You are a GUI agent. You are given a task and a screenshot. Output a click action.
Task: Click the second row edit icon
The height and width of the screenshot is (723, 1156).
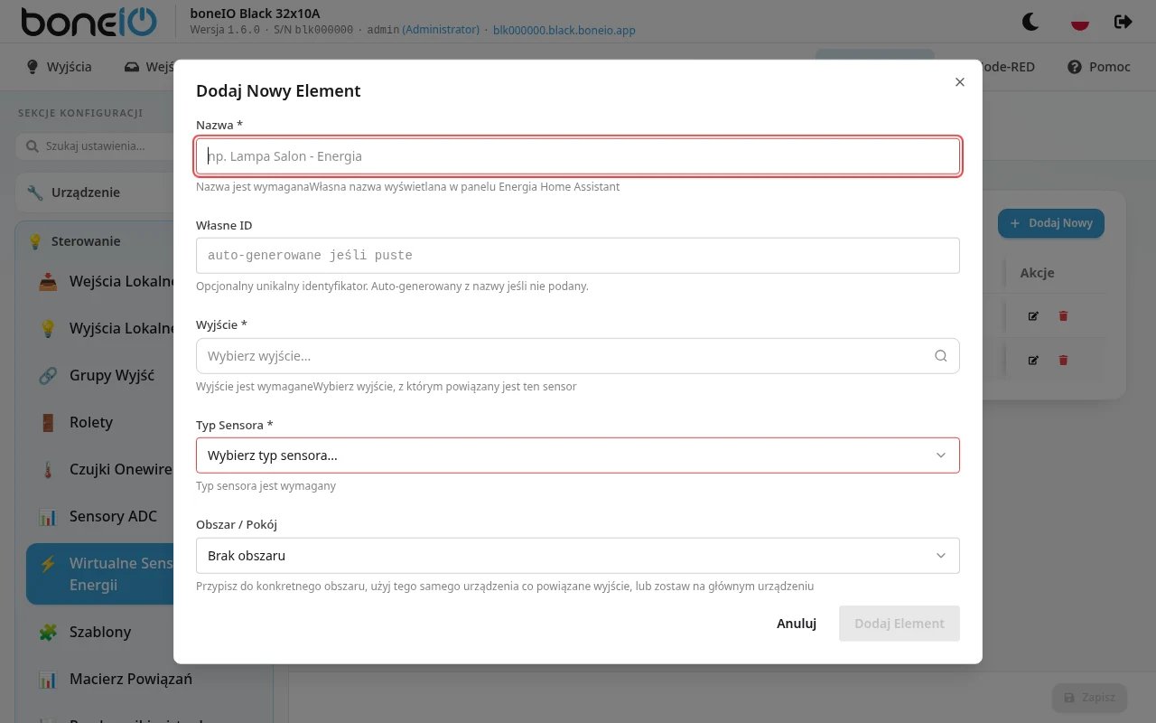(x=1033, y=360)
